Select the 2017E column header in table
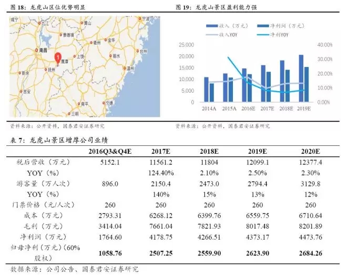Image resolution: width=348 pixels, height=276 pixels. tap(161, 152)
